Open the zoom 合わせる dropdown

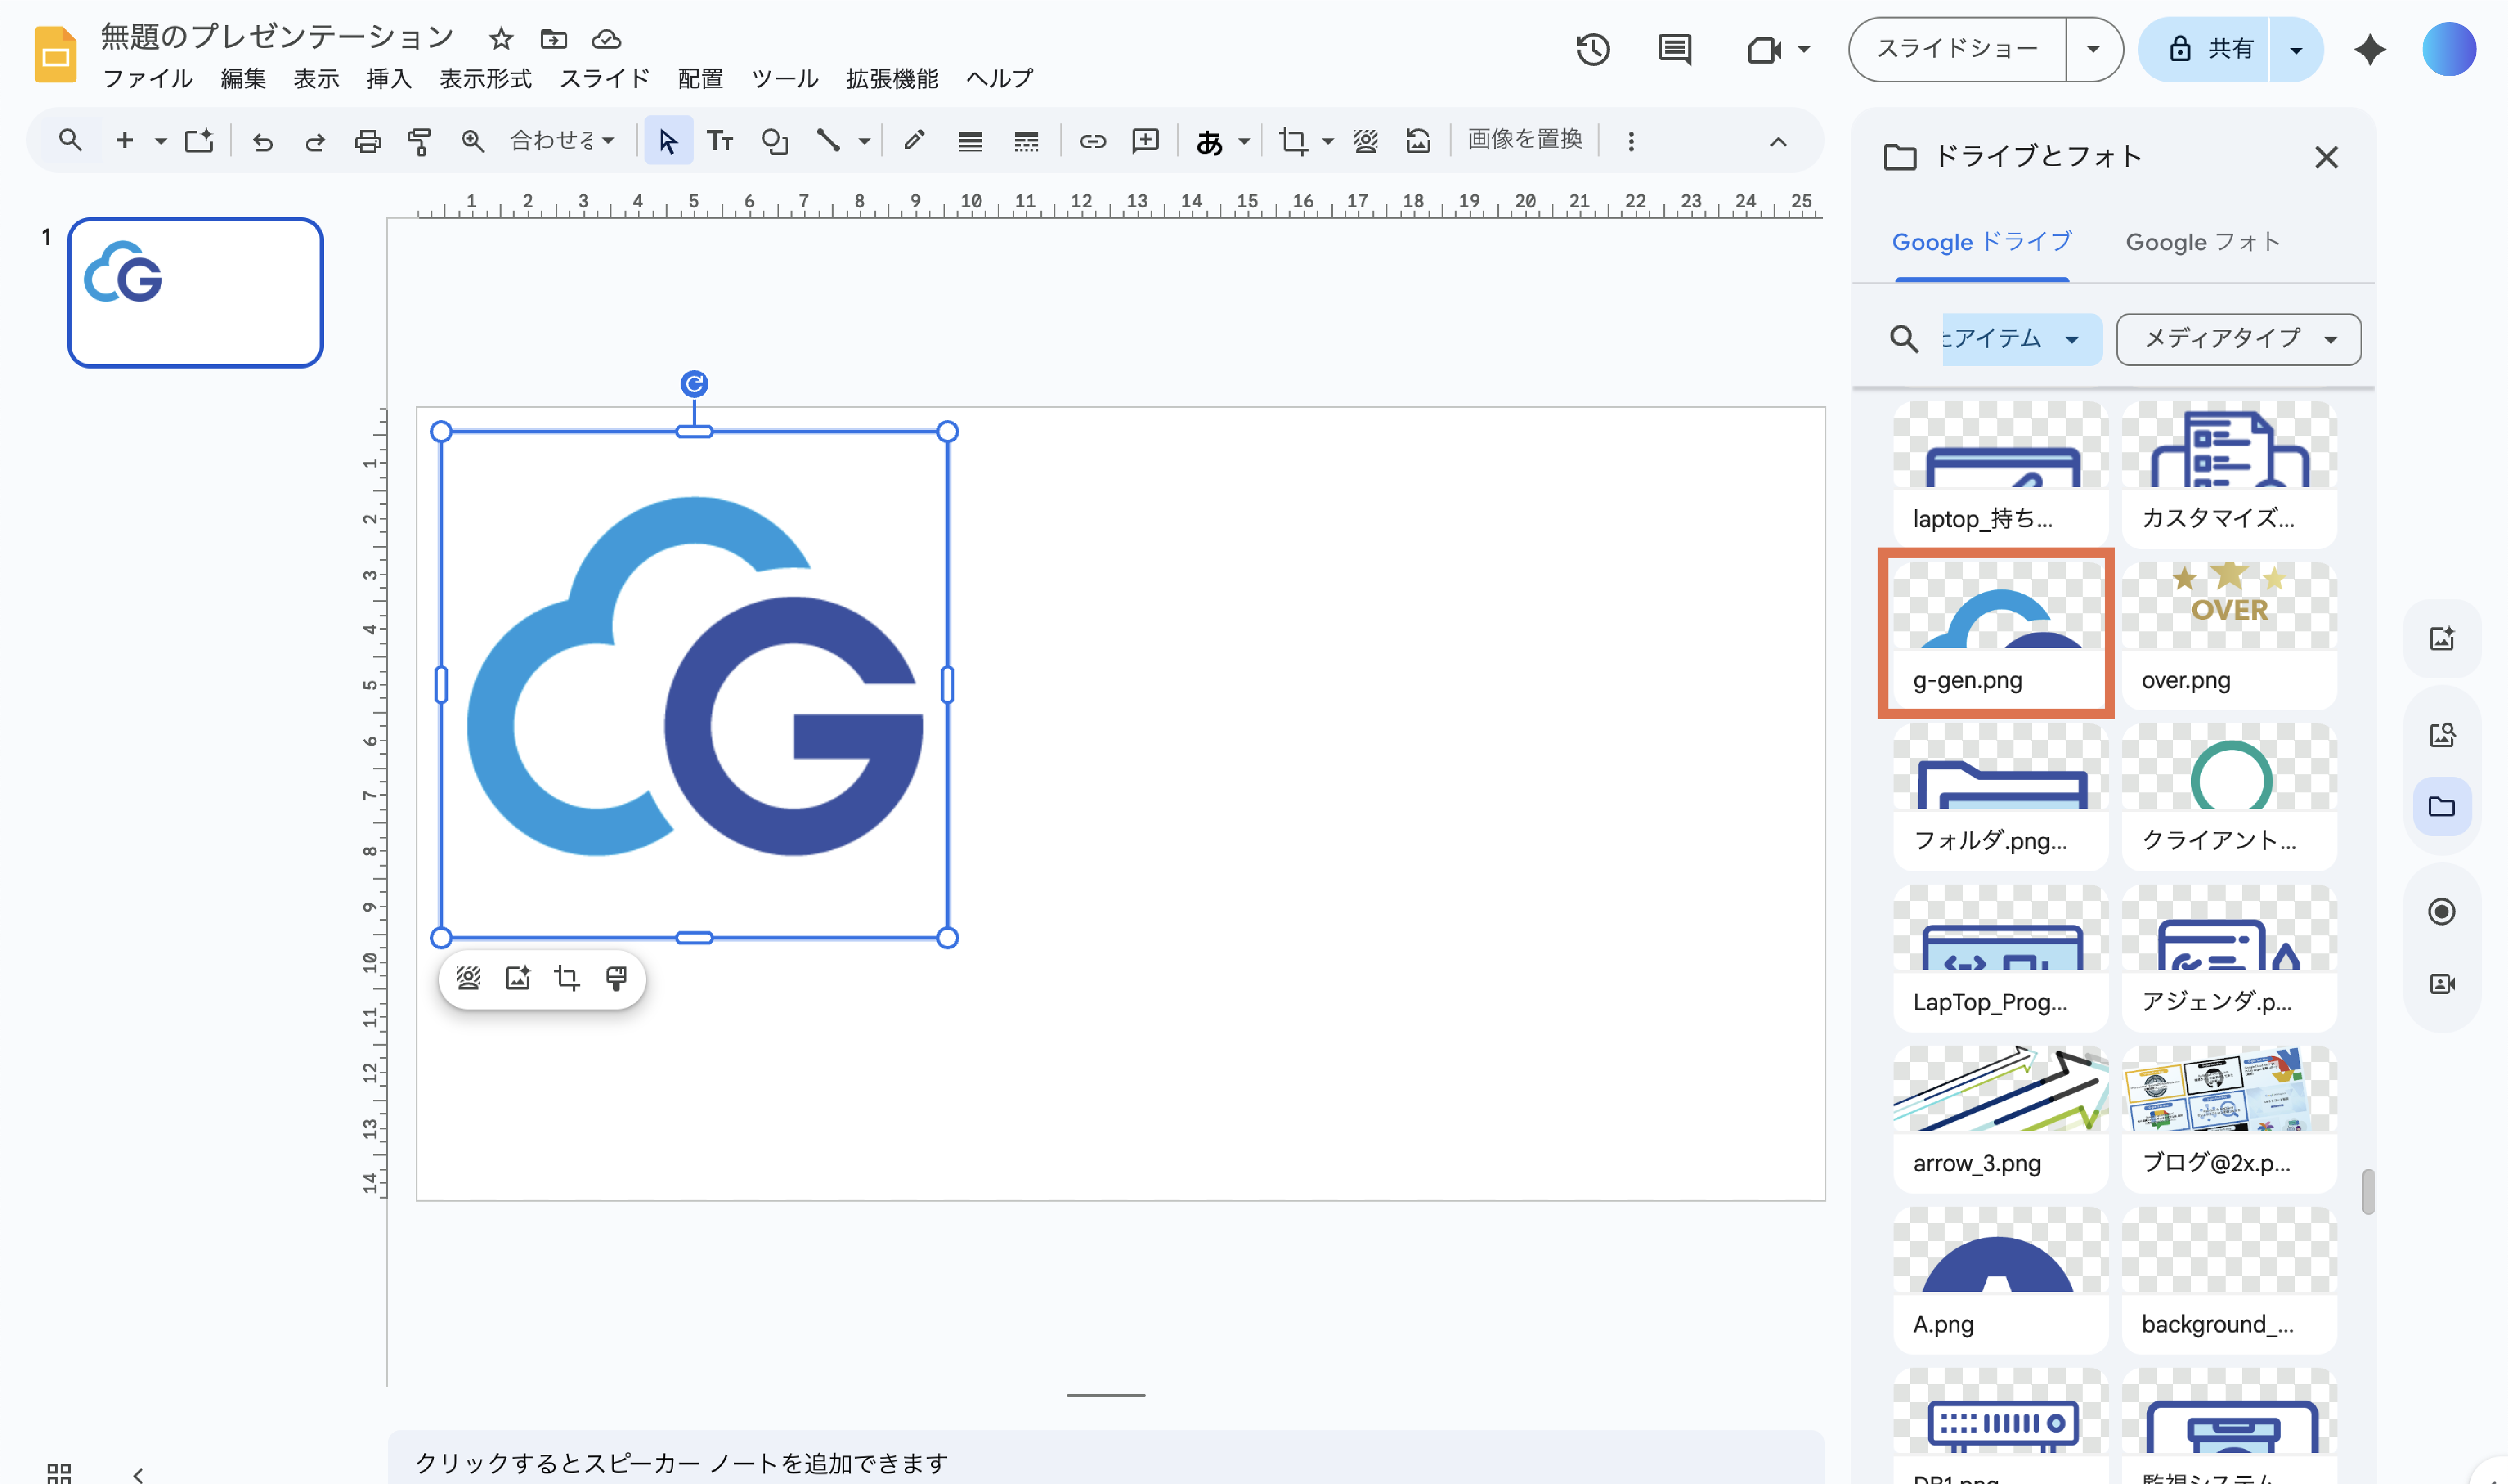click(562, 141)
